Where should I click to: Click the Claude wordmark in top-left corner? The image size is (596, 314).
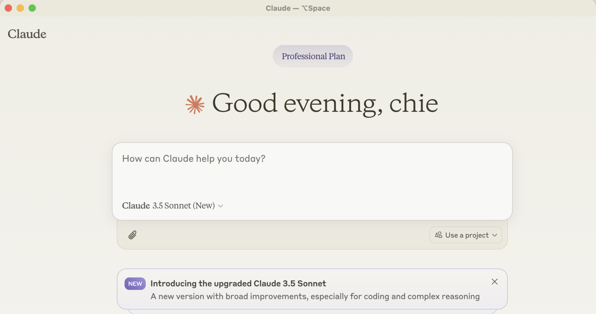click(27, 34)
